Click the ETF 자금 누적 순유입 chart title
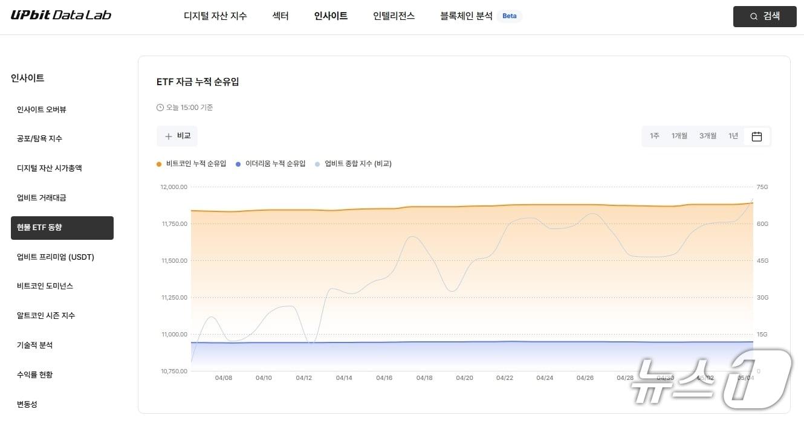 [198, 82]
